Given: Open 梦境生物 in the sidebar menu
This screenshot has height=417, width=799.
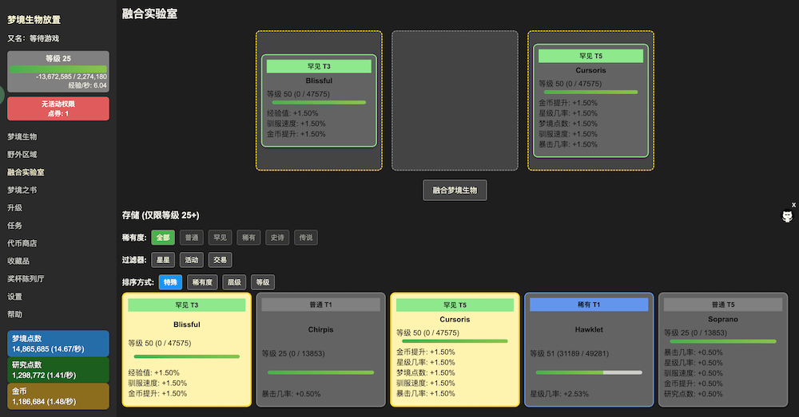Looking at the screenshot, I should (22, 137).
